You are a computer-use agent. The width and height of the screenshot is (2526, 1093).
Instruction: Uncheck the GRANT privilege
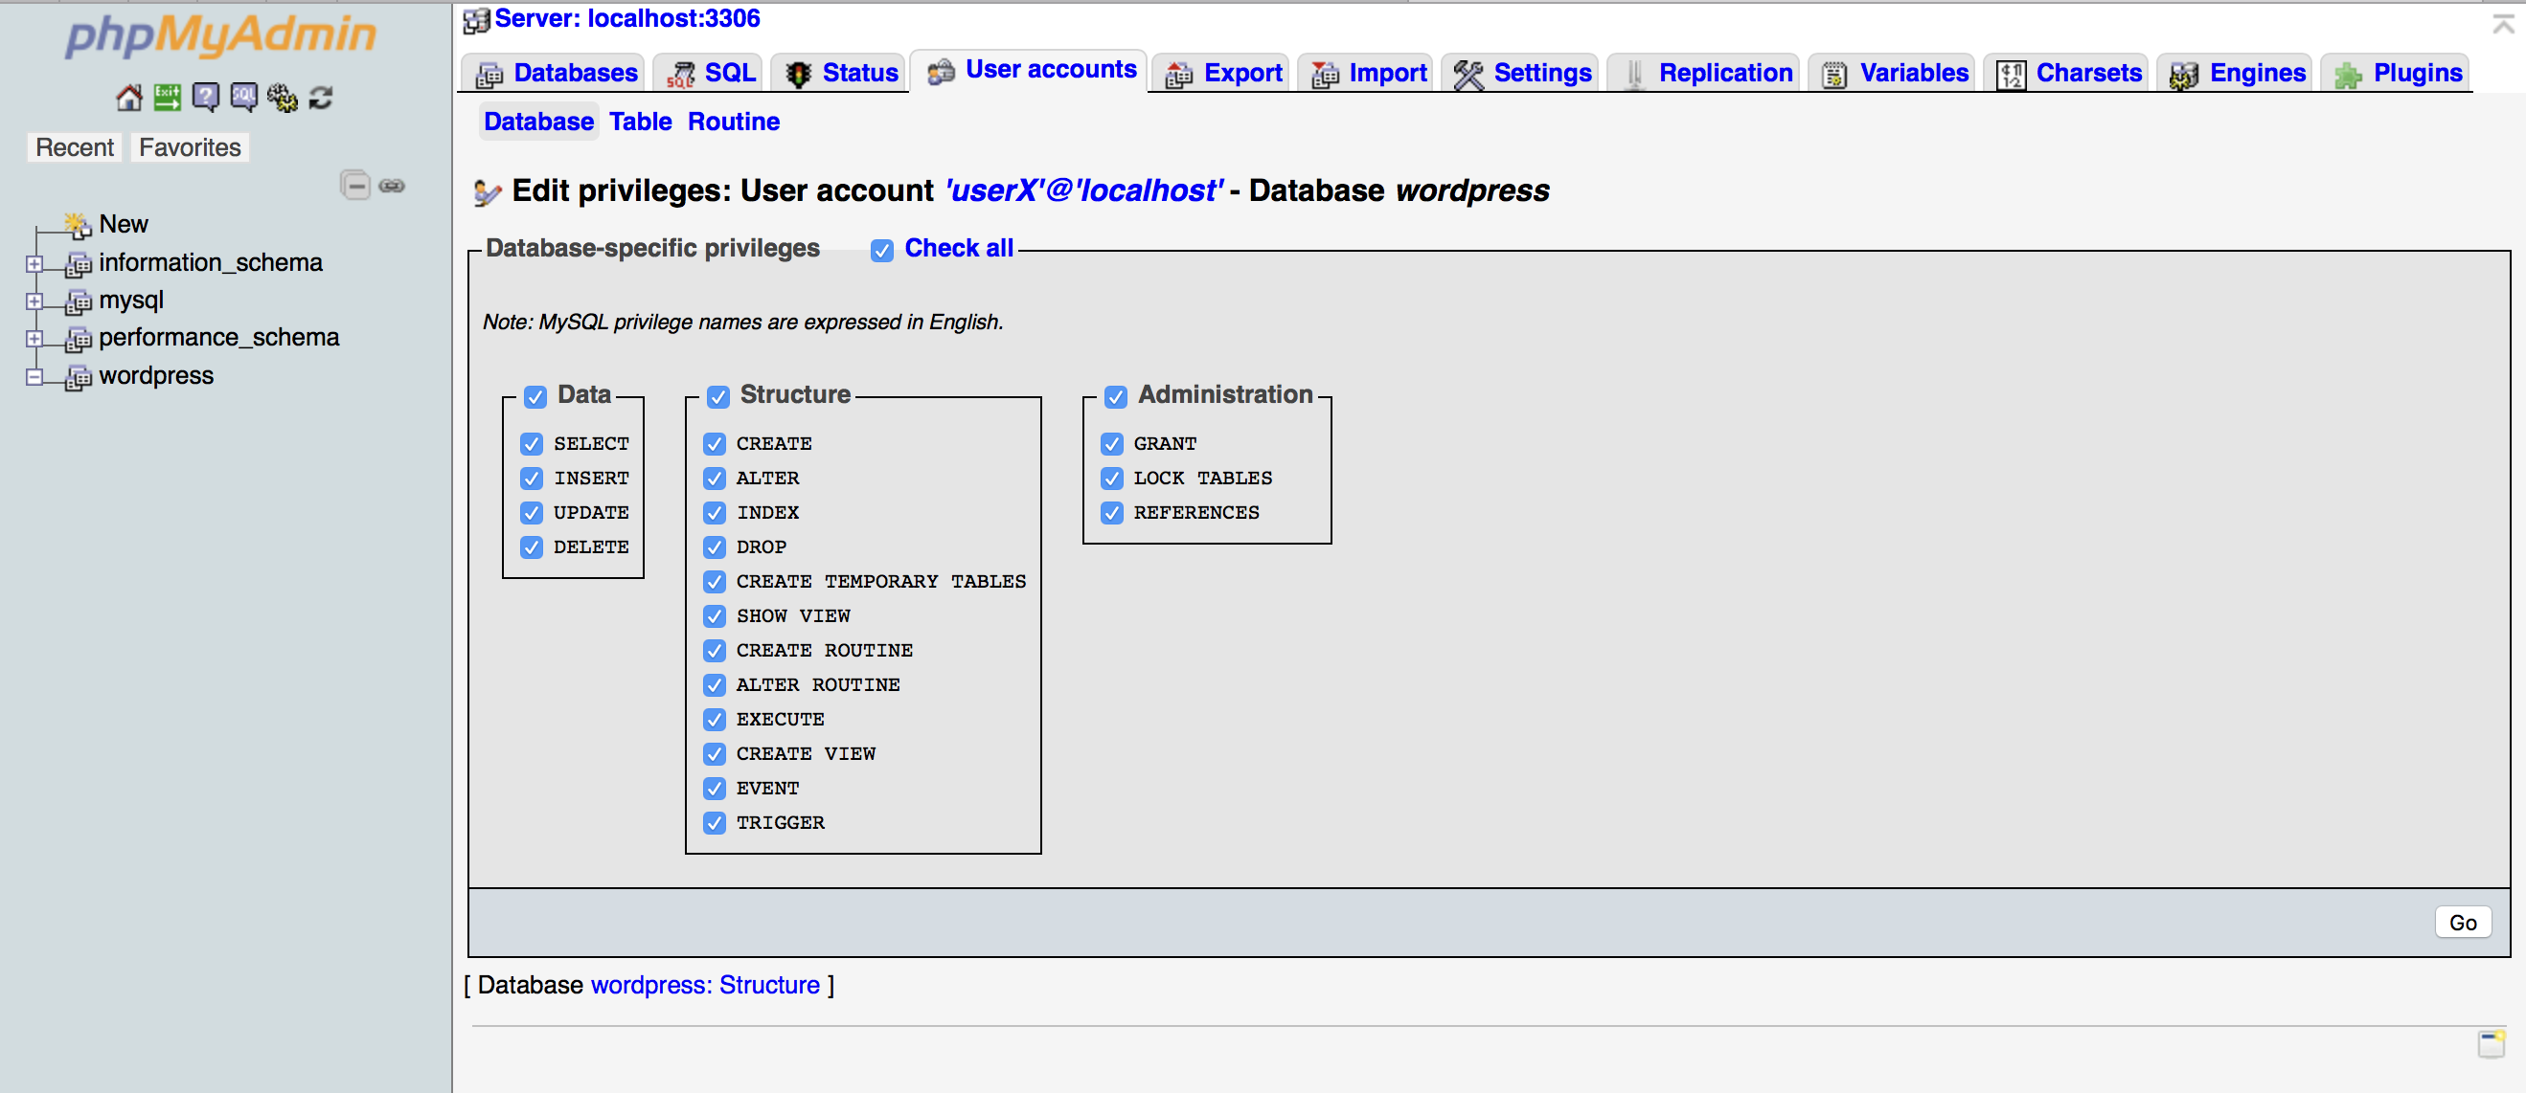(1111, 445)
